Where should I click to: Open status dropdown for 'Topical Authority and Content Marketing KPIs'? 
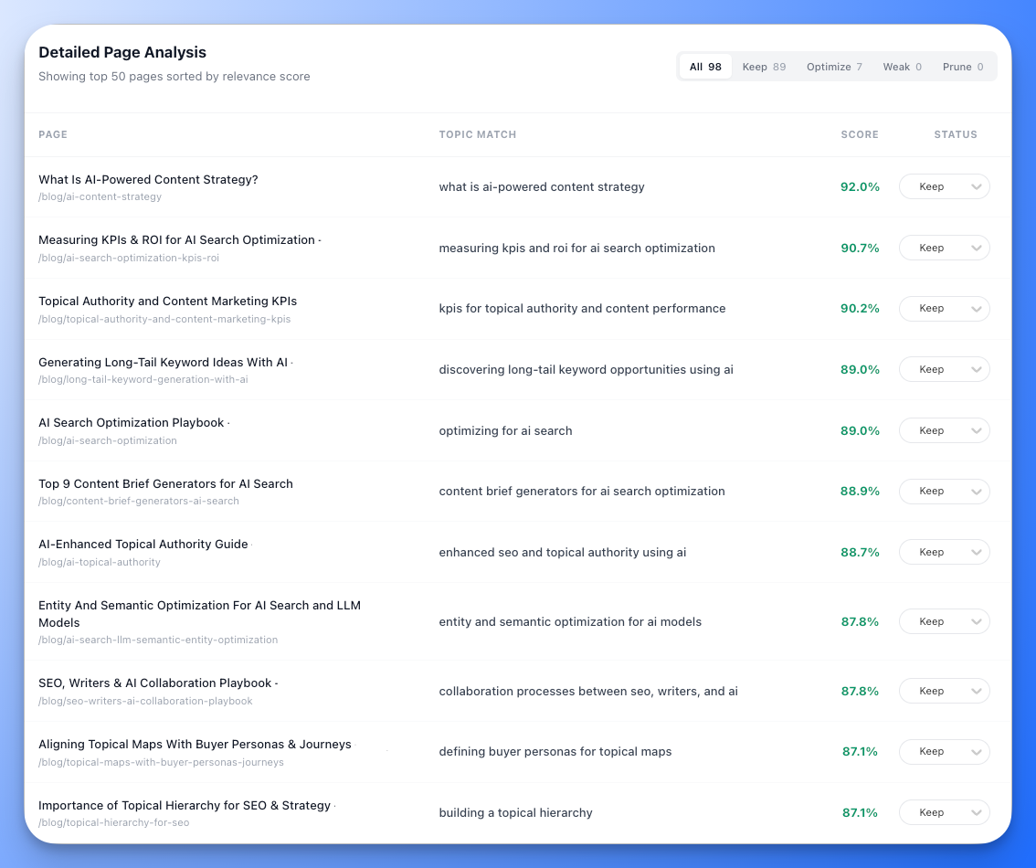pos(944,308)
